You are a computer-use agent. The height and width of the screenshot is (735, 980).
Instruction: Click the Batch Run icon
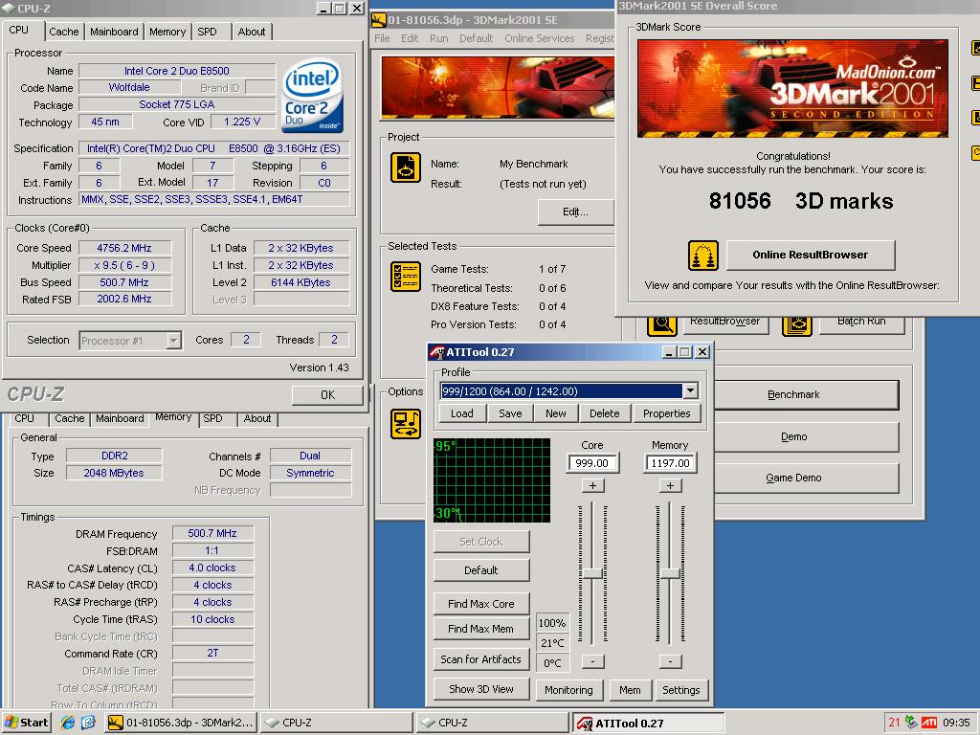tap(797, 325)
